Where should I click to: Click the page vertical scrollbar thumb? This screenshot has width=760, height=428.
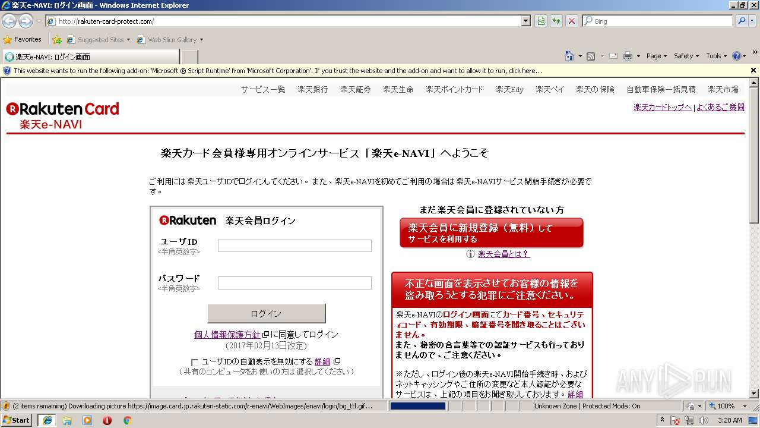[x=754, y=156]
